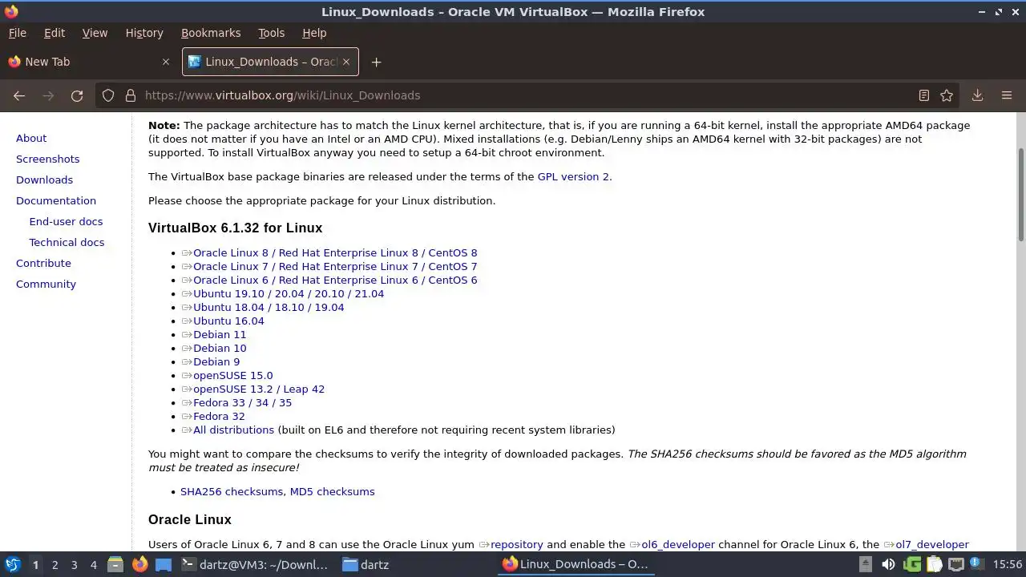1026x577 pixels.
Task: Go back to the previous page
Action: [19, 95]
